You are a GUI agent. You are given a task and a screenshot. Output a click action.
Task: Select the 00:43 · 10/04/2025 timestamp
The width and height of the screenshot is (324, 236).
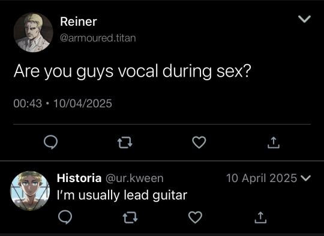point(62,104)
